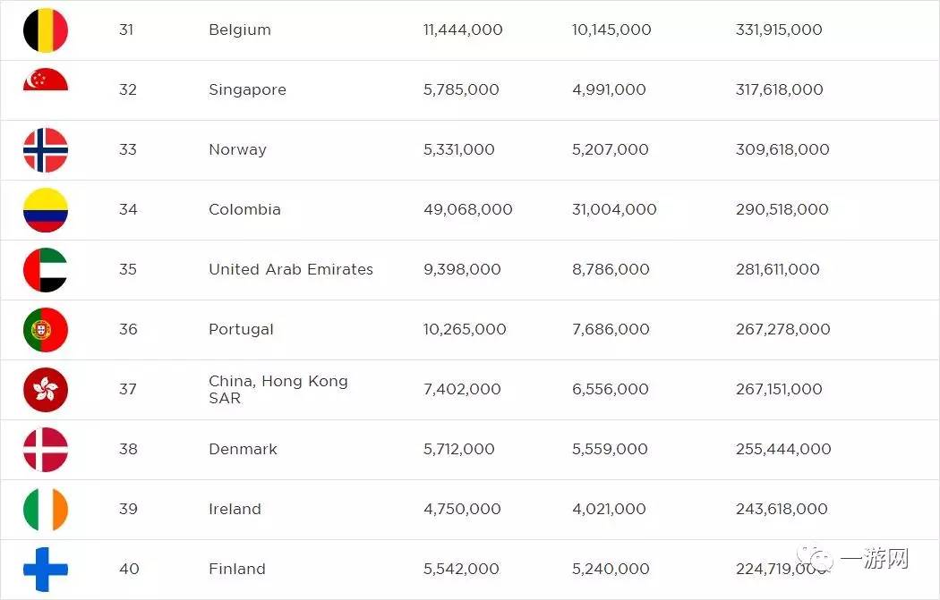Select Ireland's revenue figure 243,618,000
This screenshot has width=940, height=600.
781,510
